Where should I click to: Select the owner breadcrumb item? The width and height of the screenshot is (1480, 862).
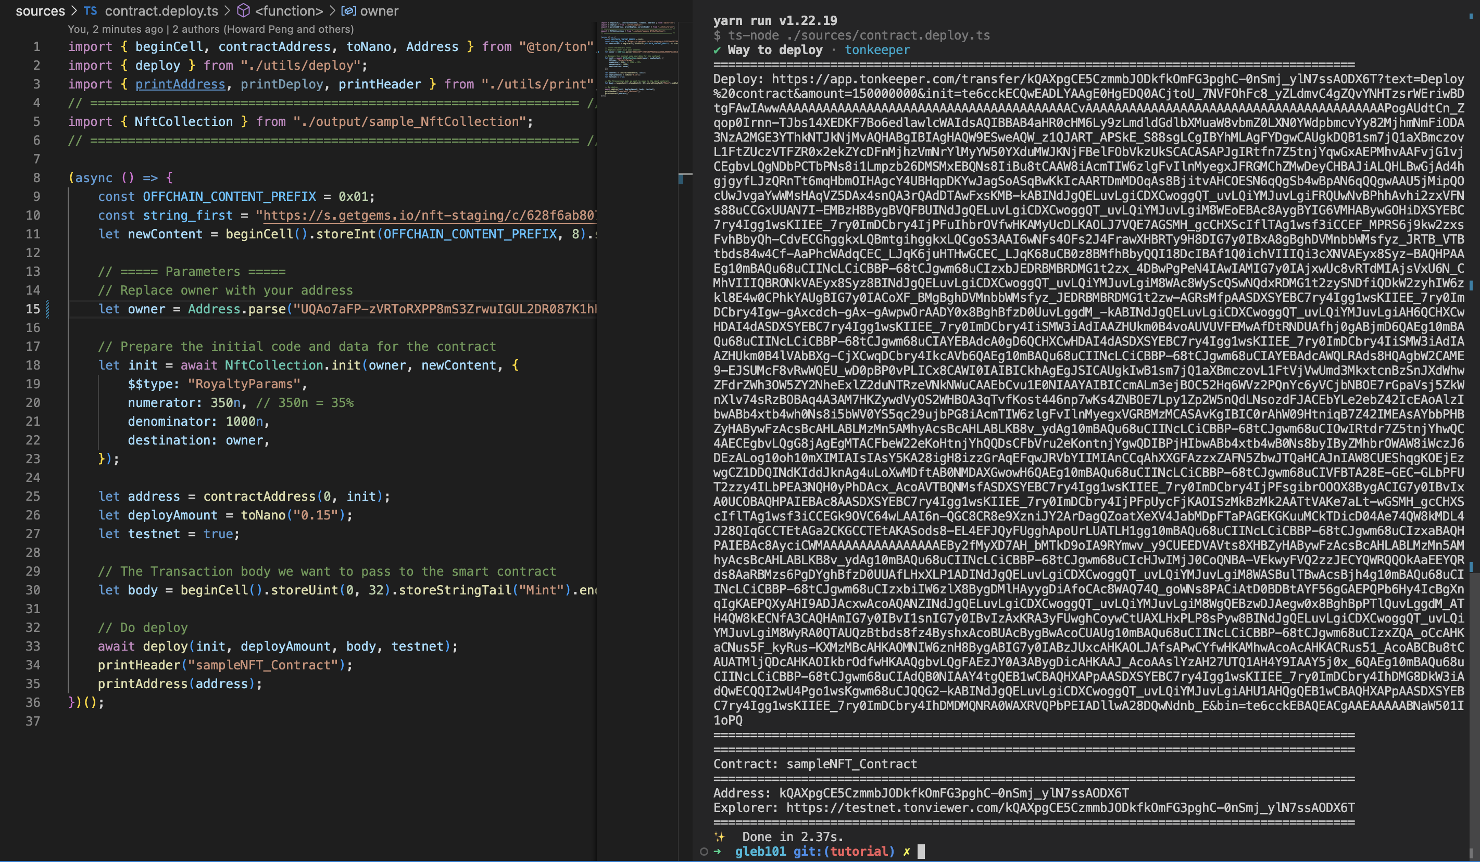click(x=379, y=10)
